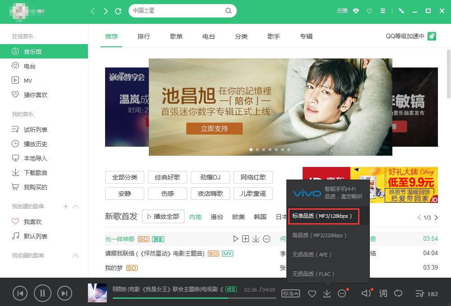Collapse the 我创建的歌单 section
This screenshot has width=451, height=306.
76,206
